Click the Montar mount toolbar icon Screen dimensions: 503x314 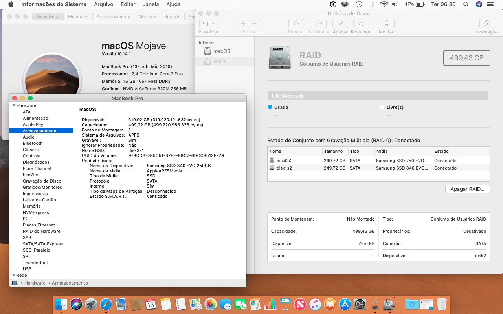(x=386, y=24)
